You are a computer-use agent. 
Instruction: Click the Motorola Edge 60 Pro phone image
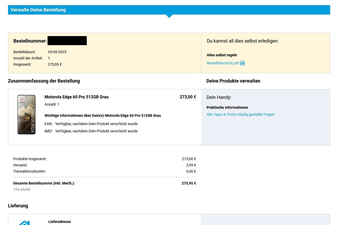click(26, 114)
